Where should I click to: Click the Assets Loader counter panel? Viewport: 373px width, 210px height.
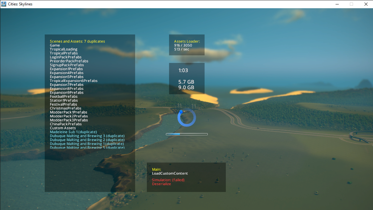pos(186,45)
